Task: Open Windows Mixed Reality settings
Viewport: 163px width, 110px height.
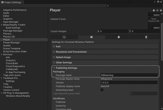Action: click(18, 96)
